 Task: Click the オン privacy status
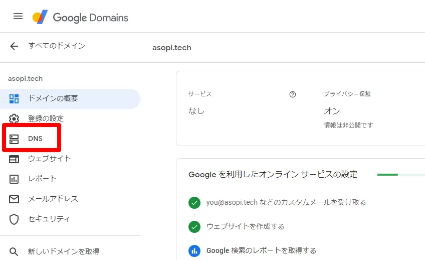click(332, 111)
